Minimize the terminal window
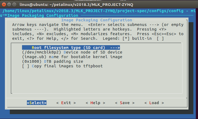 9,5
